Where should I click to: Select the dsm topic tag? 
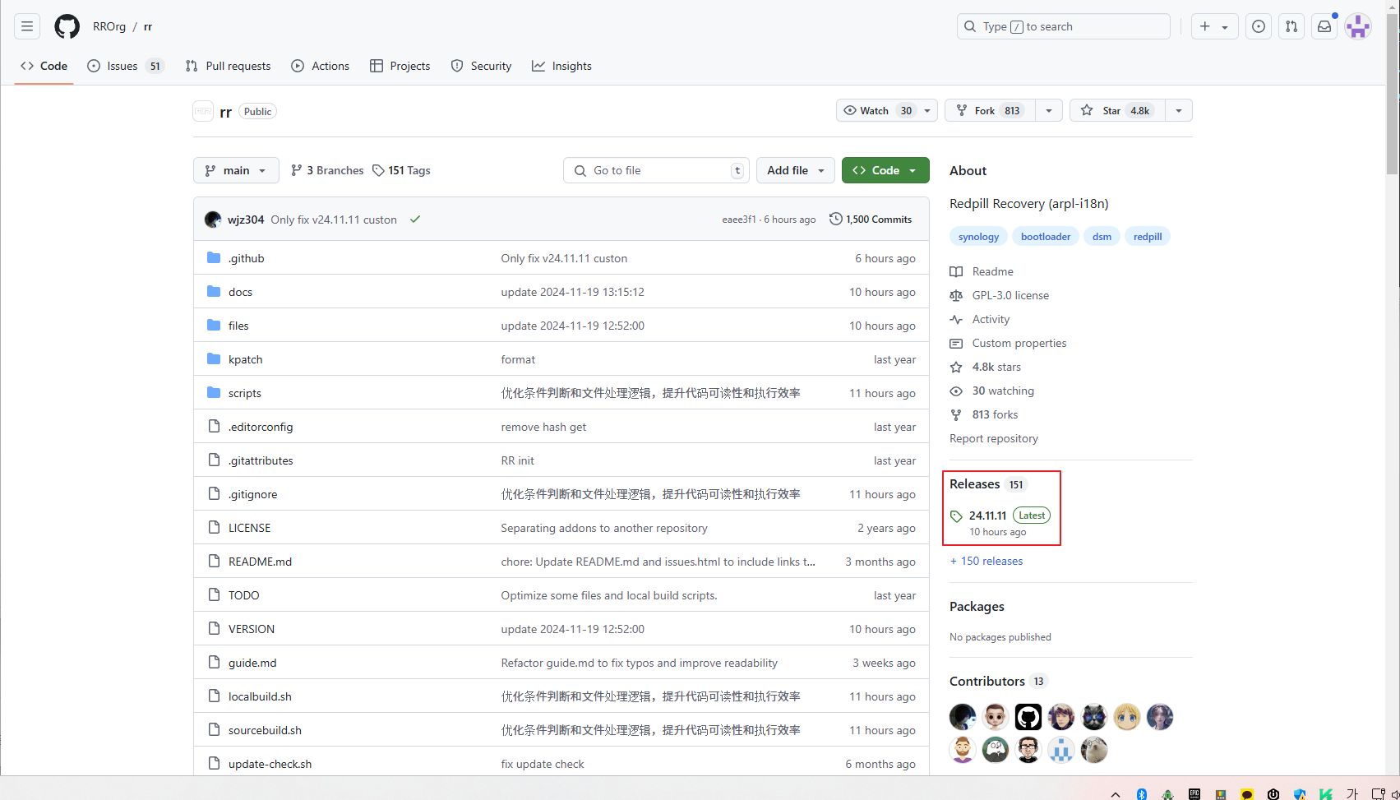pos(1102,236)
